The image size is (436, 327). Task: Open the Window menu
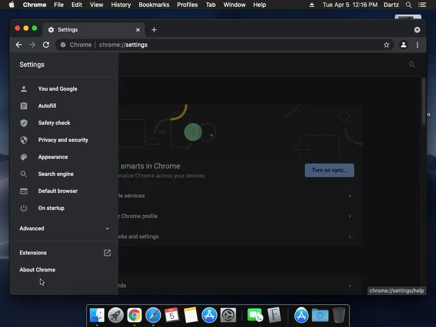pyautogui.click(x=235, y=5)
